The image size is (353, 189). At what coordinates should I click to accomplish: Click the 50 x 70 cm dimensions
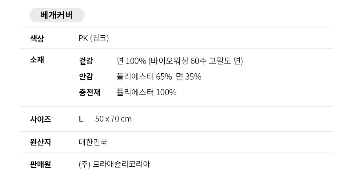[x=113, y=119]
